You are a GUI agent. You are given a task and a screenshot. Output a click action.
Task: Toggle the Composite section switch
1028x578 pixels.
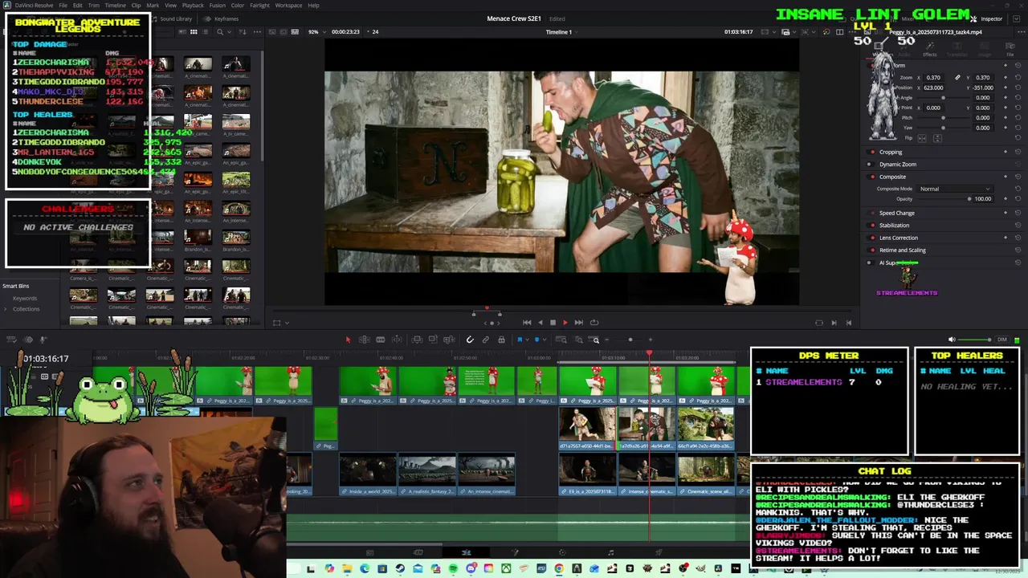tap(872, 177)
